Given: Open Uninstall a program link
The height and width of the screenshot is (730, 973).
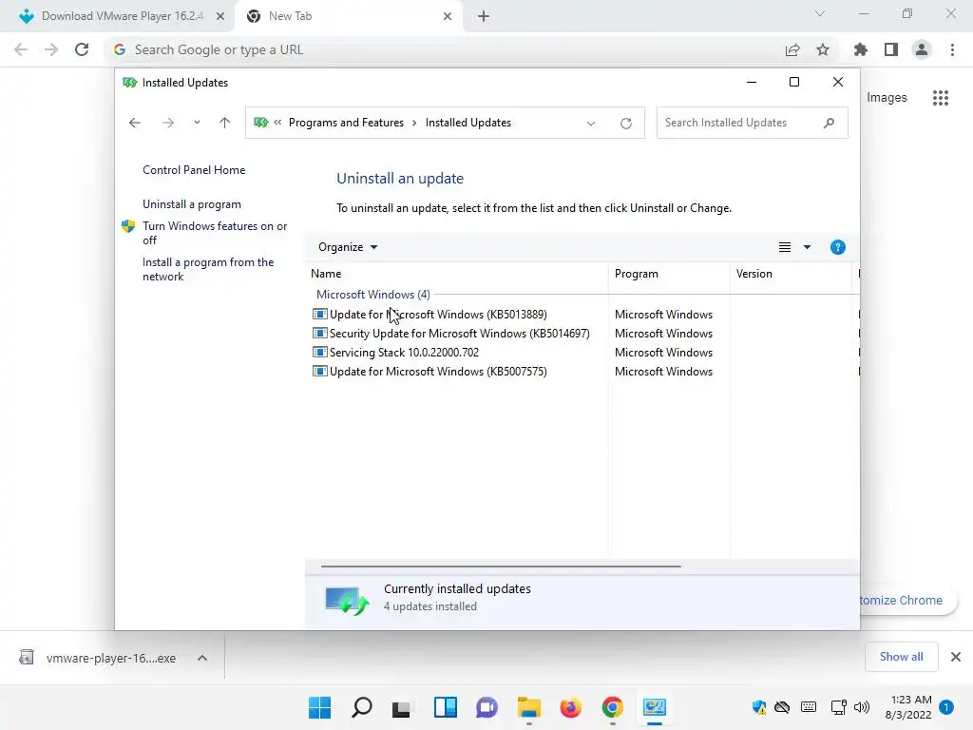Looking at the screenshot, I should pyautogui.click(x=192, y=204).
